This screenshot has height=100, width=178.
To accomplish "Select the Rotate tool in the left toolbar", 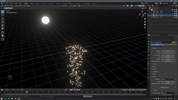I will 3,22.
